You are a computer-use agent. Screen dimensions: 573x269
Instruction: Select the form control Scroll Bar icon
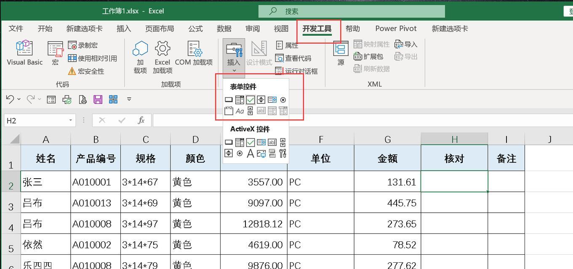pos(250,111)
